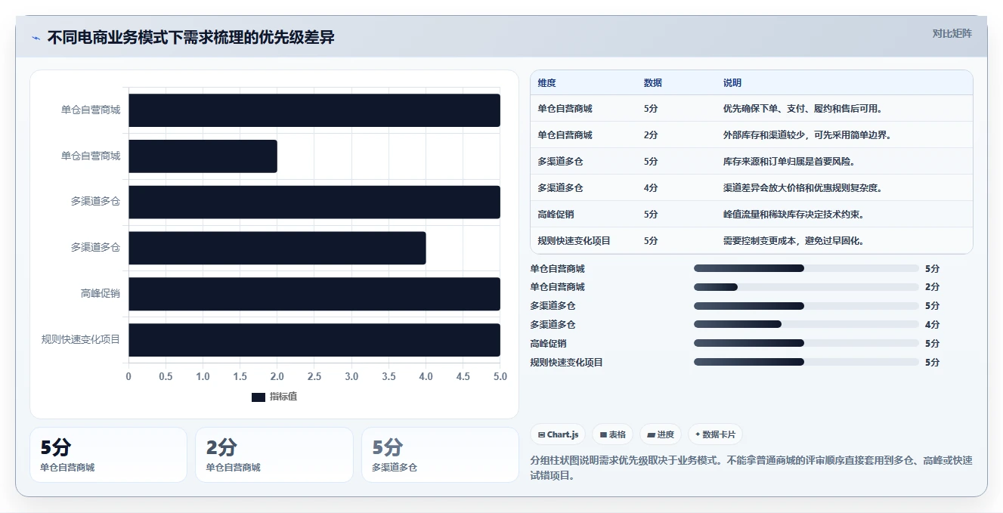This screenshot has width=1003, height=513.
Task: Toggle the 指标值 legend color box
Action: pyautogui.click(x=258, y=397)
